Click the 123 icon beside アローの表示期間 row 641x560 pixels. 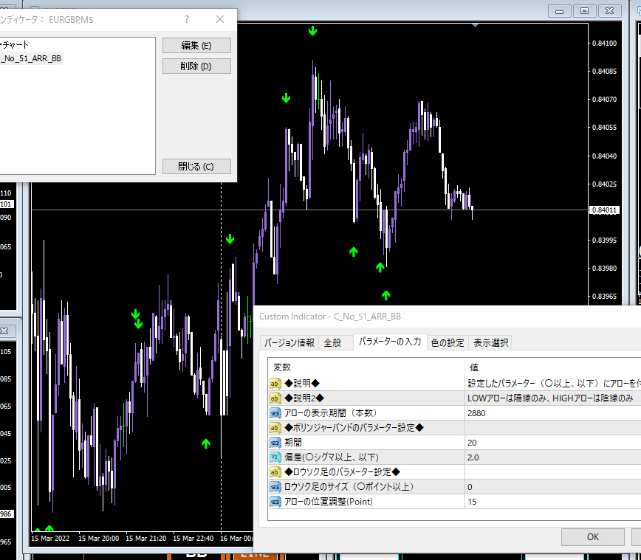pos(275,413)
